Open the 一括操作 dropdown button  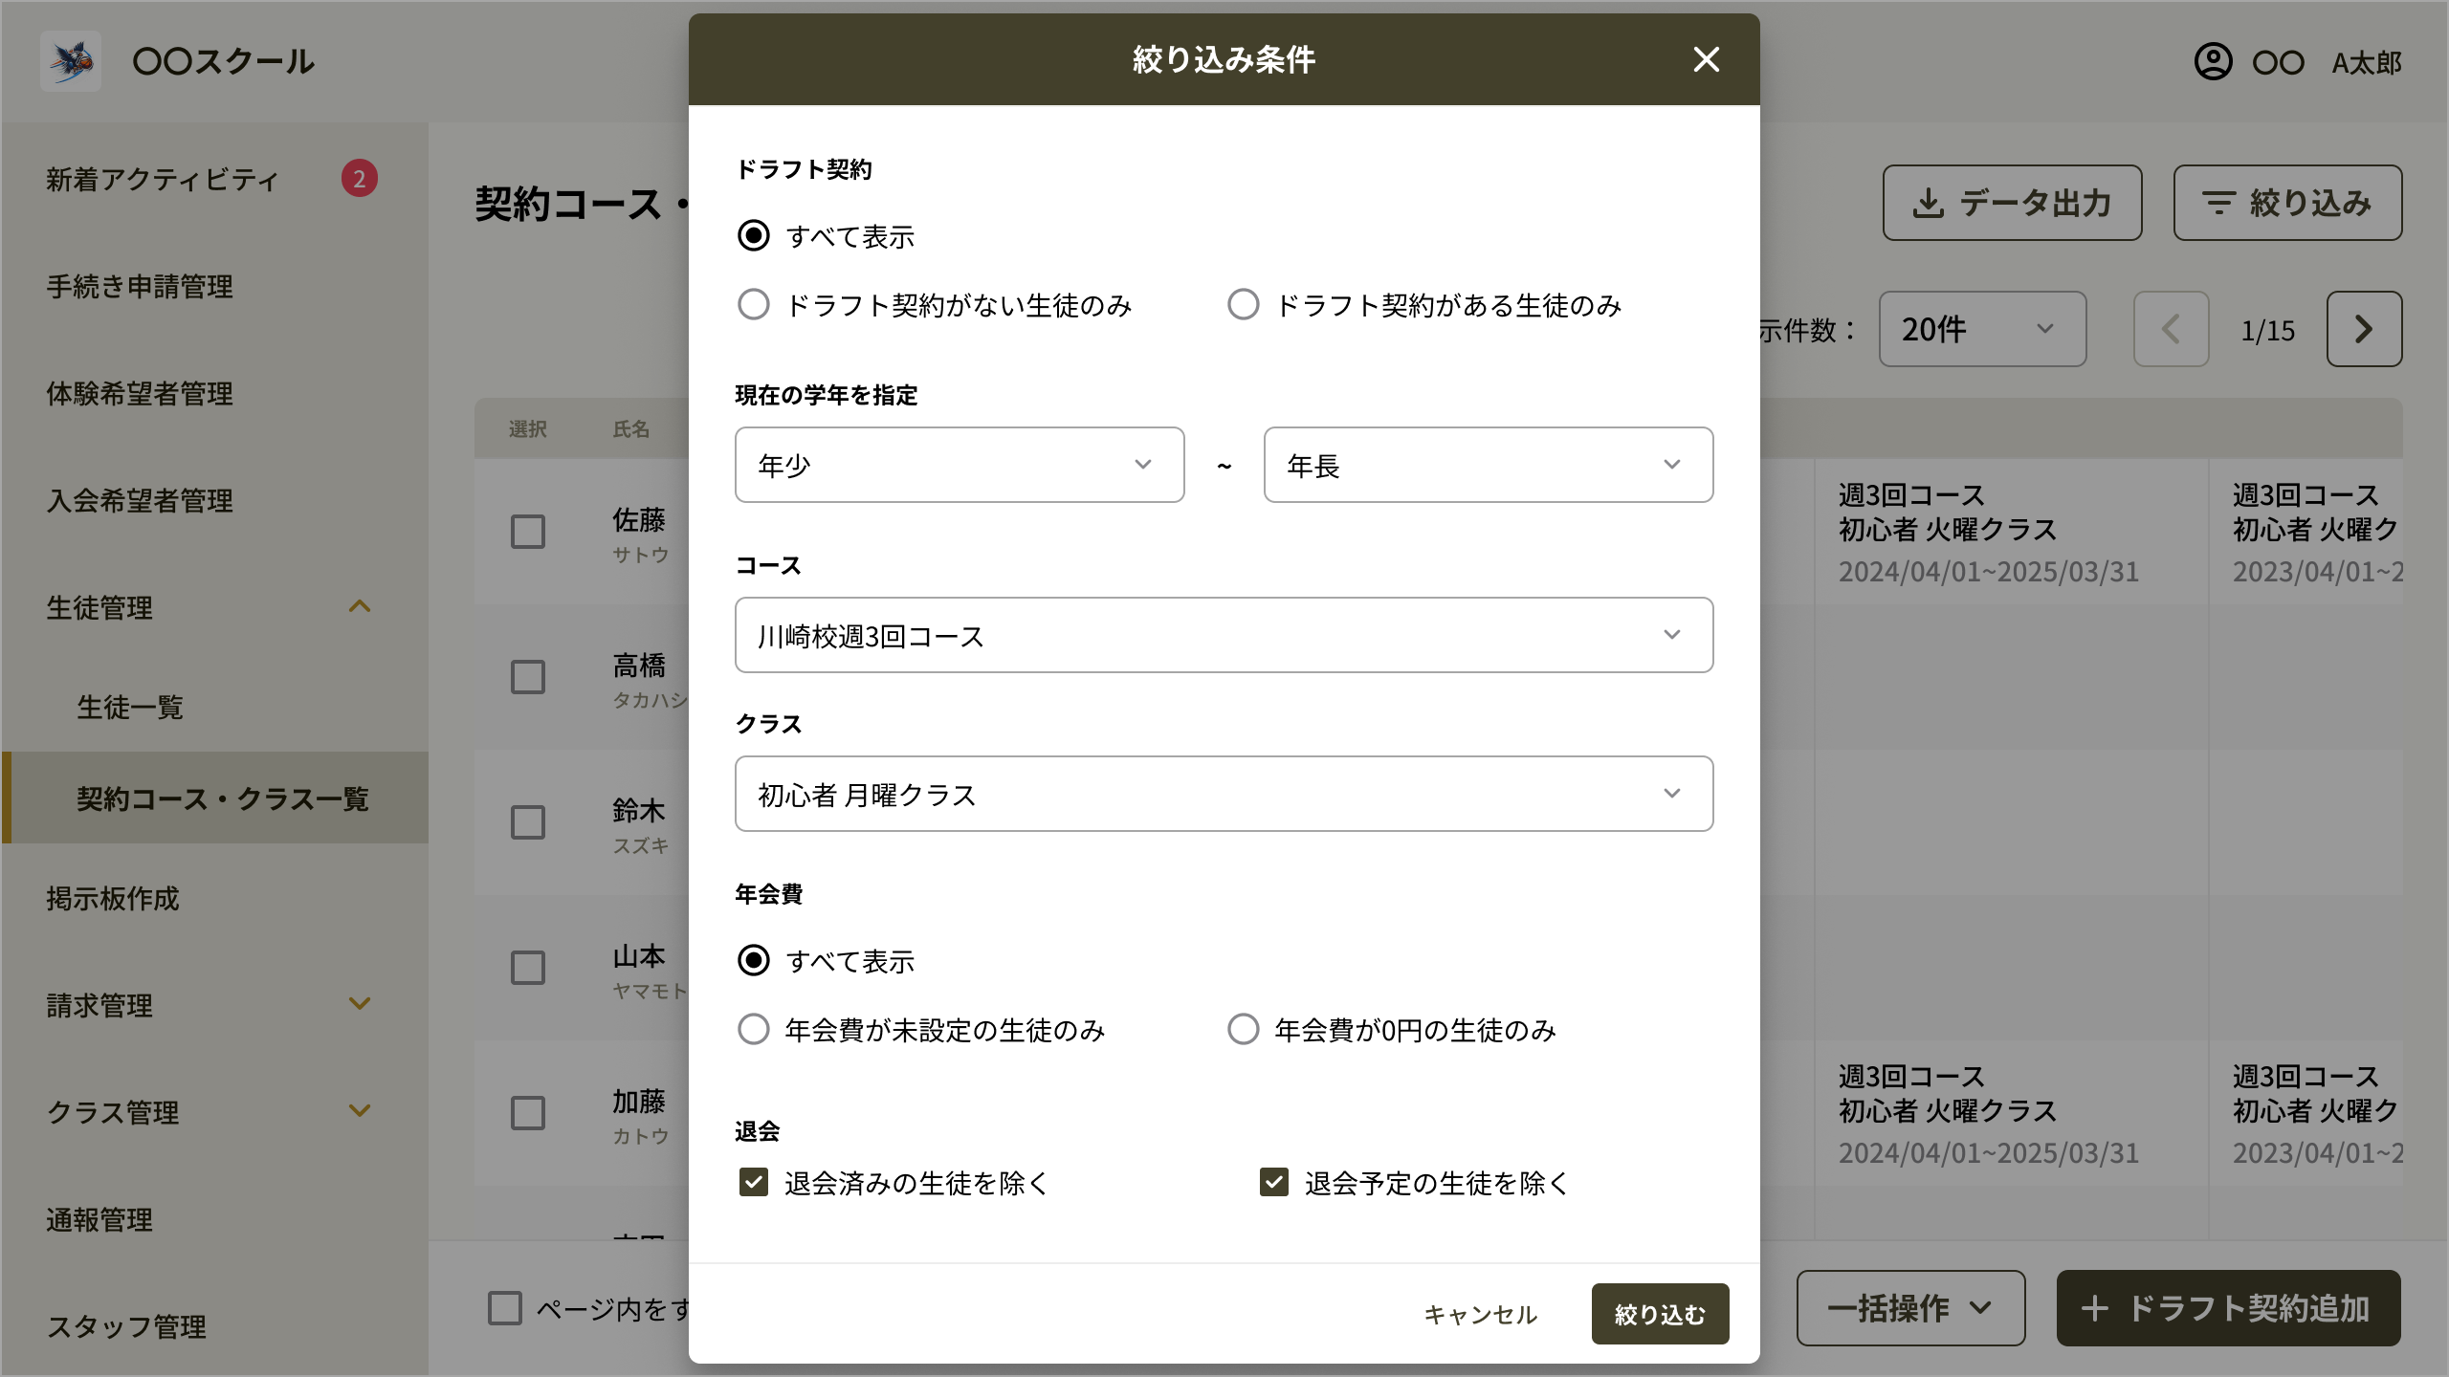click(1910, 1308)
